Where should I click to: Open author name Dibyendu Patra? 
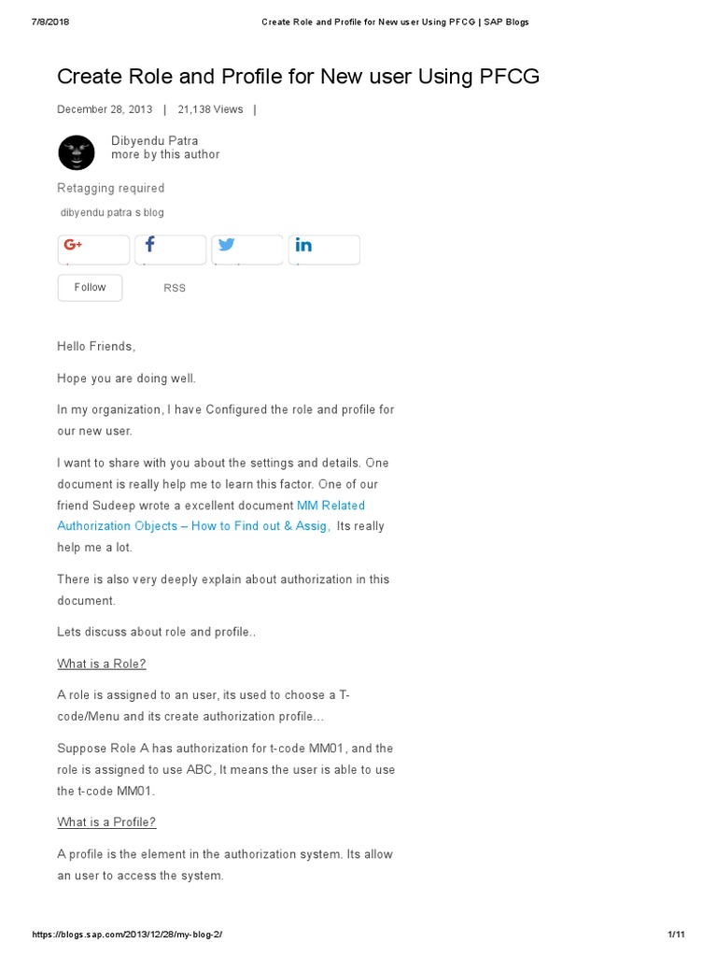pyautogui.click(x=154, y=141)
